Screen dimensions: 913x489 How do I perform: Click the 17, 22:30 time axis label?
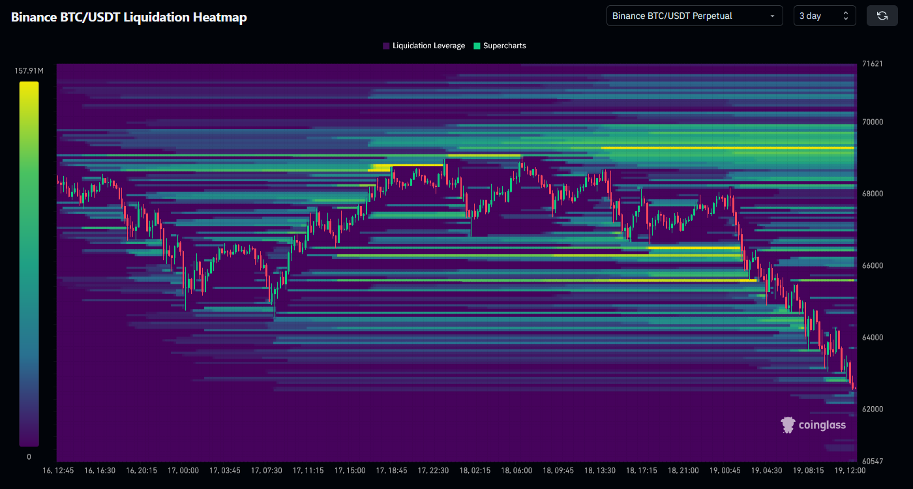click(x=434, y=470)
